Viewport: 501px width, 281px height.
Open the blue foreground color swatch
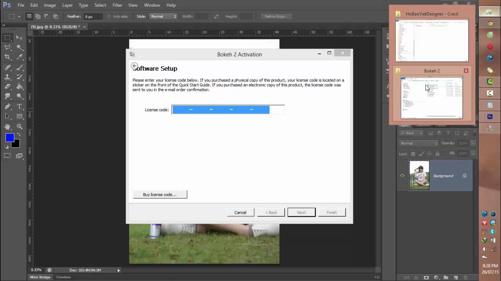9,137
